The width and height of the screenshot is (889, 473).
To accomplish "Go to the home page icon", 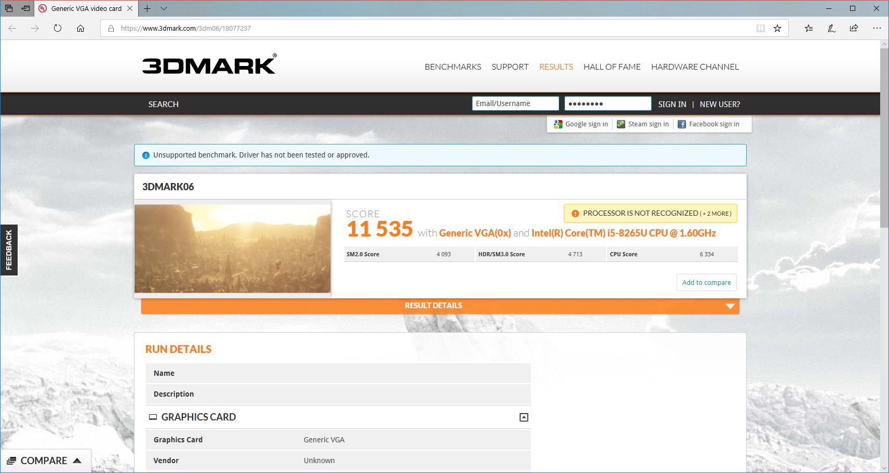I will tap(80, 28).
